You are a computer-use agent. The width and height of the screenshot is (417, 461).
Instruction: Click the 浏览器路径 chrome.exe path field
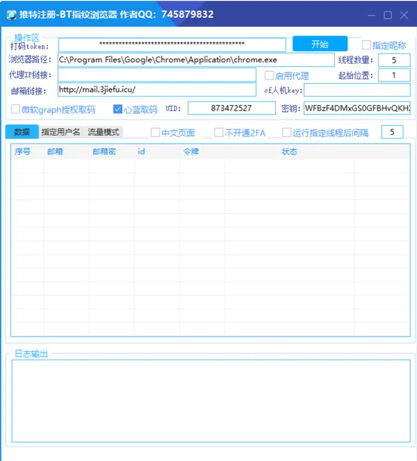pos(196,60)
